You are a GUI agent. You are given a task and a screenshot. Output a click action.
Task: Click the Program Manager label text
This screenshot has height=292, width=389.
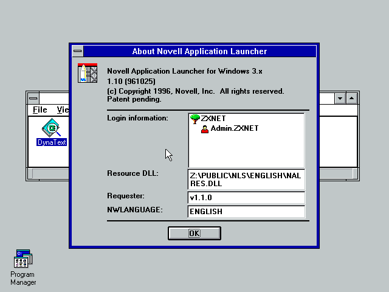pos(23,279)
